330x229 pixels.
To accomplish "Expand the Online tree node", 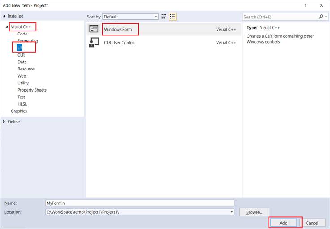I will pyautogui.click(x=4, y=122).
